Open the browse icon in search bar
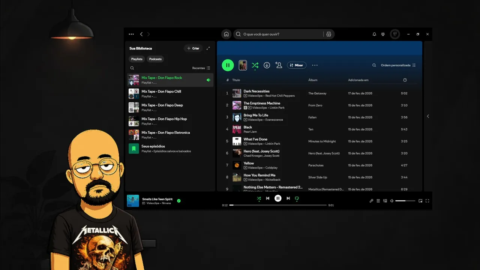This screenshot has height=270, width=480. [328, 34]
